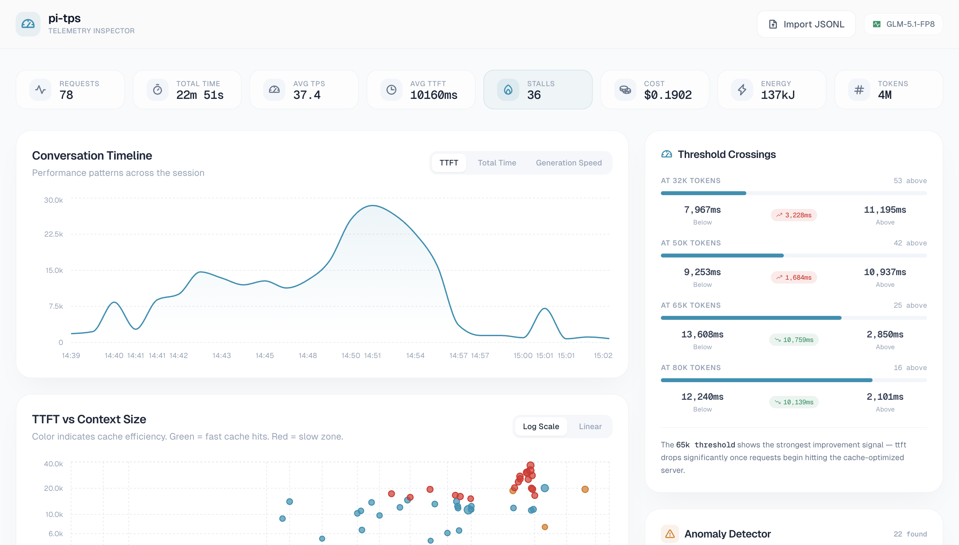Toggle scatter chart to Log Scale
959x545 pixels.
tap(540, 426)
